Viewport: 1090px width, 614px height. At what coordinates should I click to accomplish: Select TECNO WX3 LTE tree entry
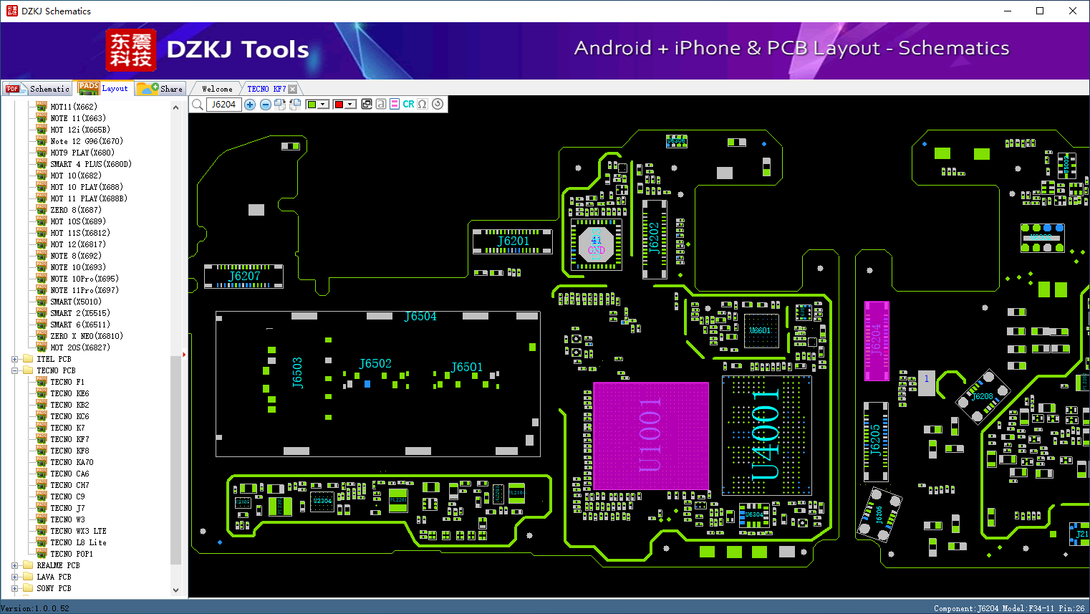78,531
